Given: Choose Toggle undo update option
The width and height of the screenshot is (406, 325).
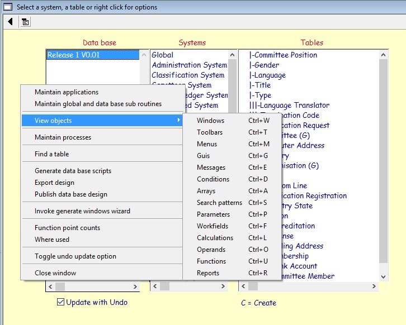Looking at the screenshot, I should click(x=75, y=256).
